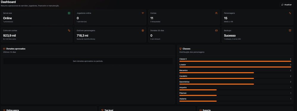Click the trophy icon beside Top level
The height and width of the screenshot is (111, 297).
102,110
